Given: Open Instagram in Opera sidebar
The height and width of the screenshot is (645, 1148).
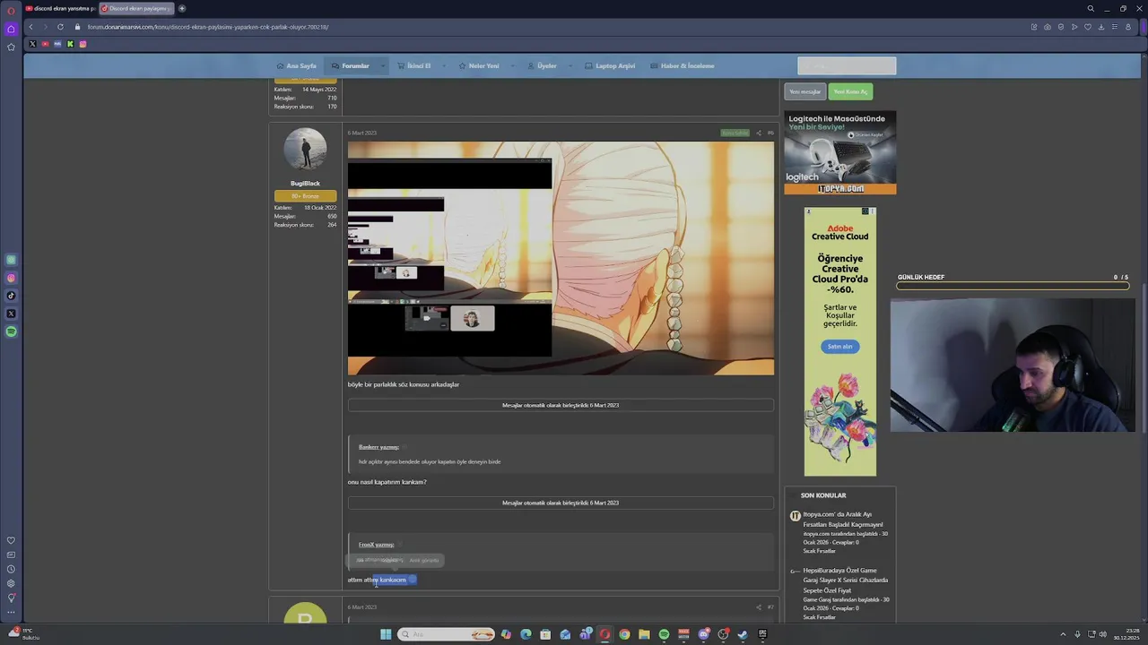Looking at the screenshot, I should (x=11, y=278).
